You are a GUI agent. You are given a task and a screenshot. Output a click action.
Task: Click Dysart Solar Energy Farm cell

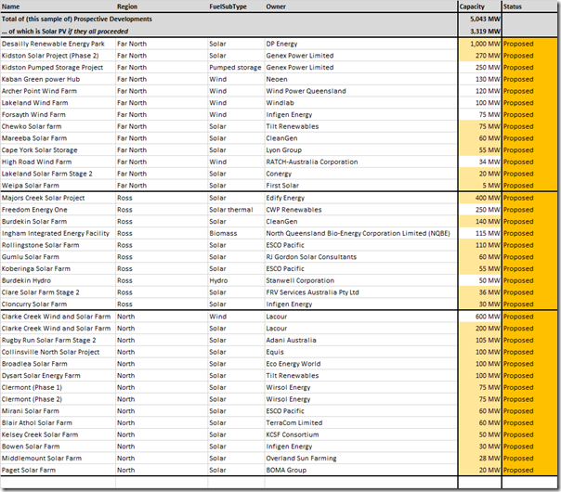click(58, 375)
